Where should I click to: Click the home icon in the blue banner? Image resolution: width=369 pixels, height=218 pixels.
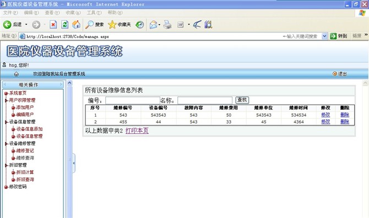pos(16,74)
